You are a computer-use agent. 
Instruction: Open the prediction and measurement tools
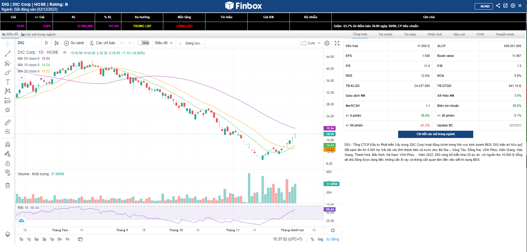(8, 101)
